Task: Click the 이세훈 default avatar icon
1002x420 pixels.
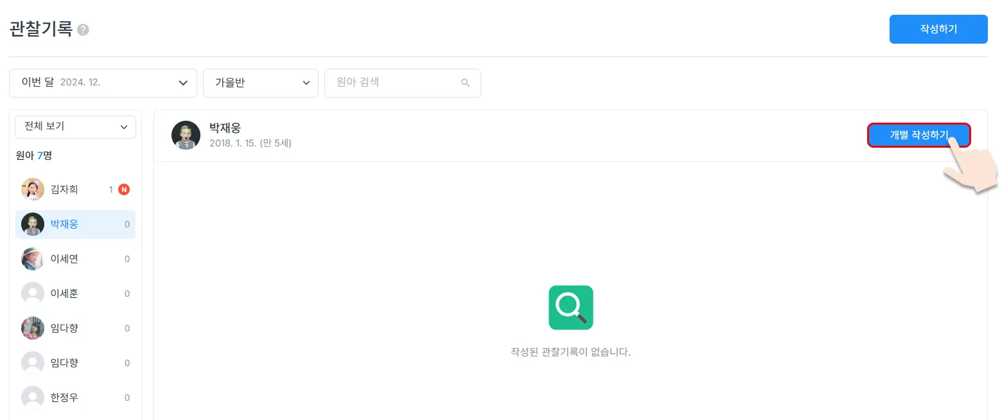Action: click(x=33, y=293)
